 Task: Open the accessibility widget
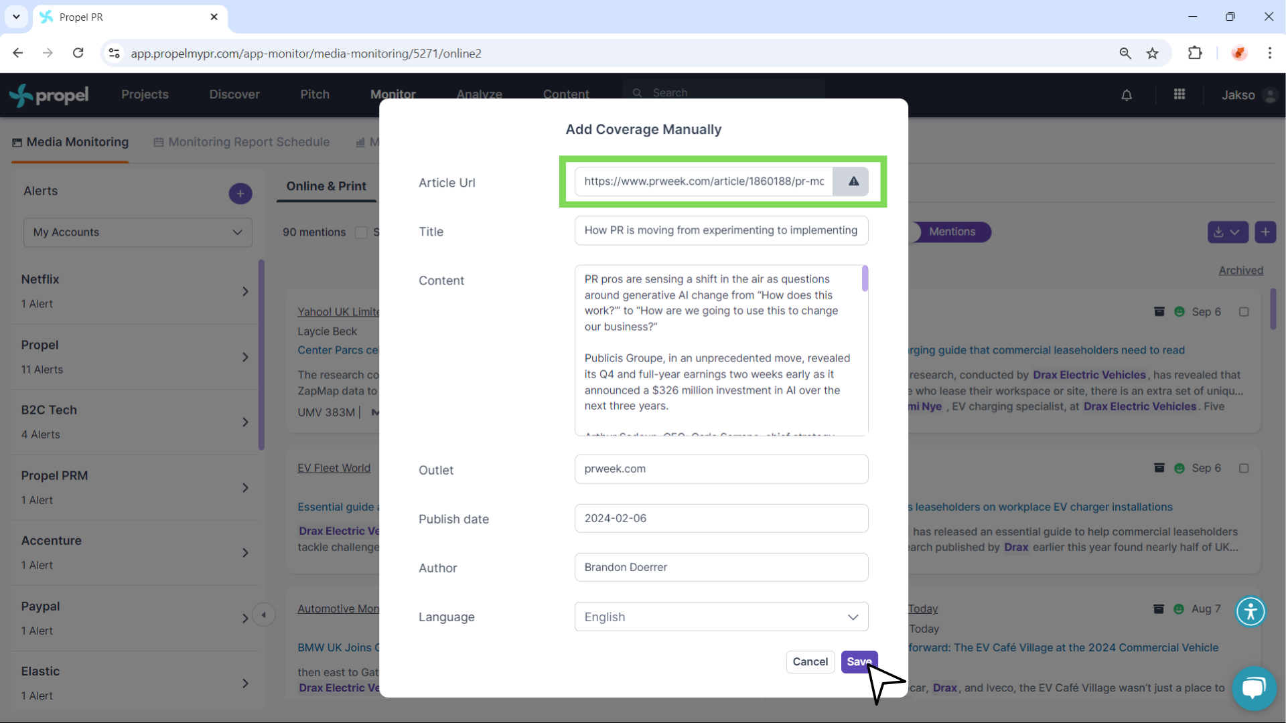(x=1251, y=611)
